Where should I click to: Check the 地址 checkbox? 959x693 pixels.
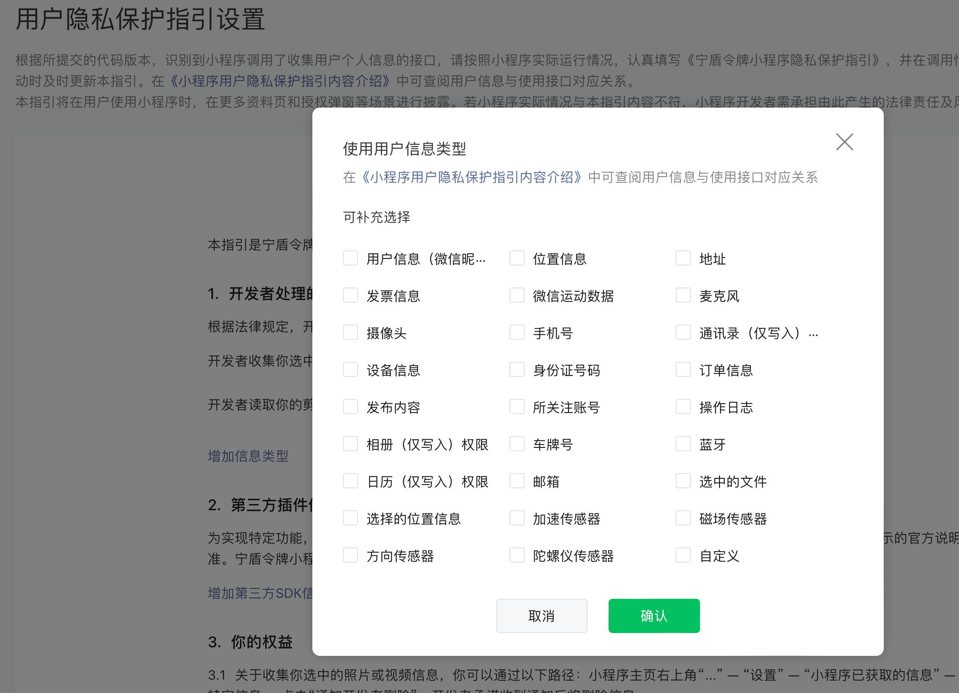tap(683, 258)
